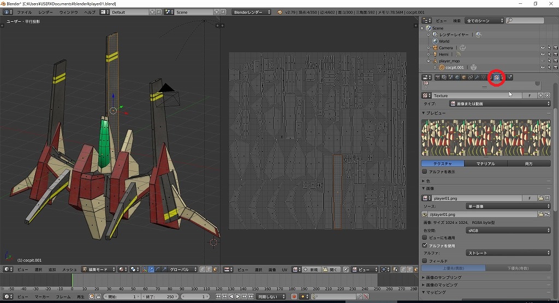Image resolution: width=559 pixels, height=303 pixels.
Task: Click the red record auto-keyframe button
Action: pos(294,296)
